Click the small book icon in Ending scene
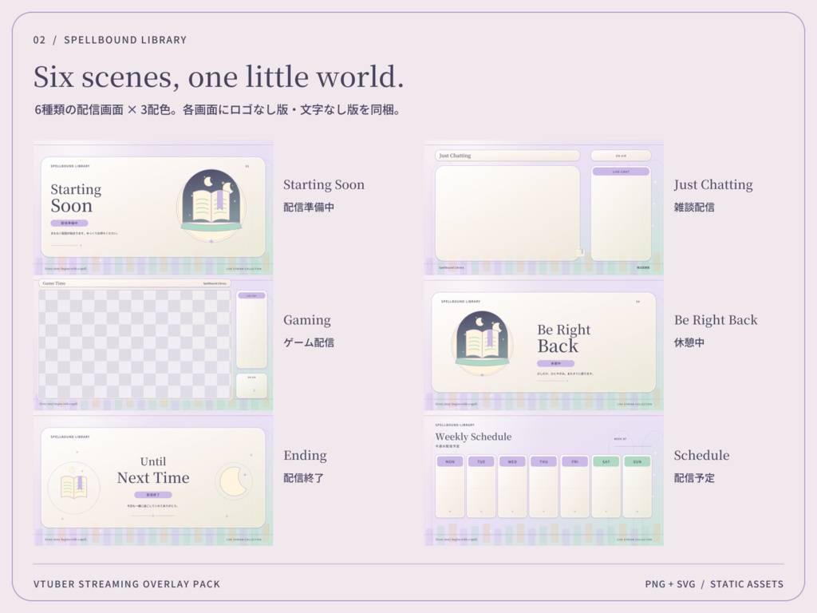817x613 pixels. [73, 486]
